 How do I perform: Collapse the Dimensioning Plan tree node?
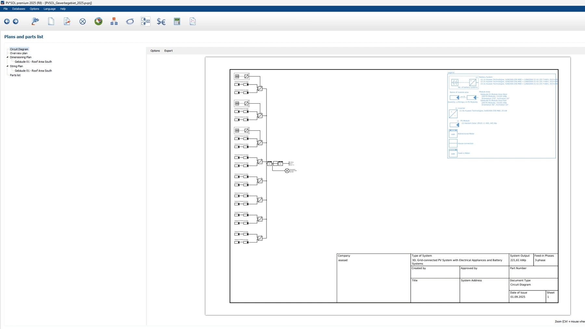tap(7, 57)
